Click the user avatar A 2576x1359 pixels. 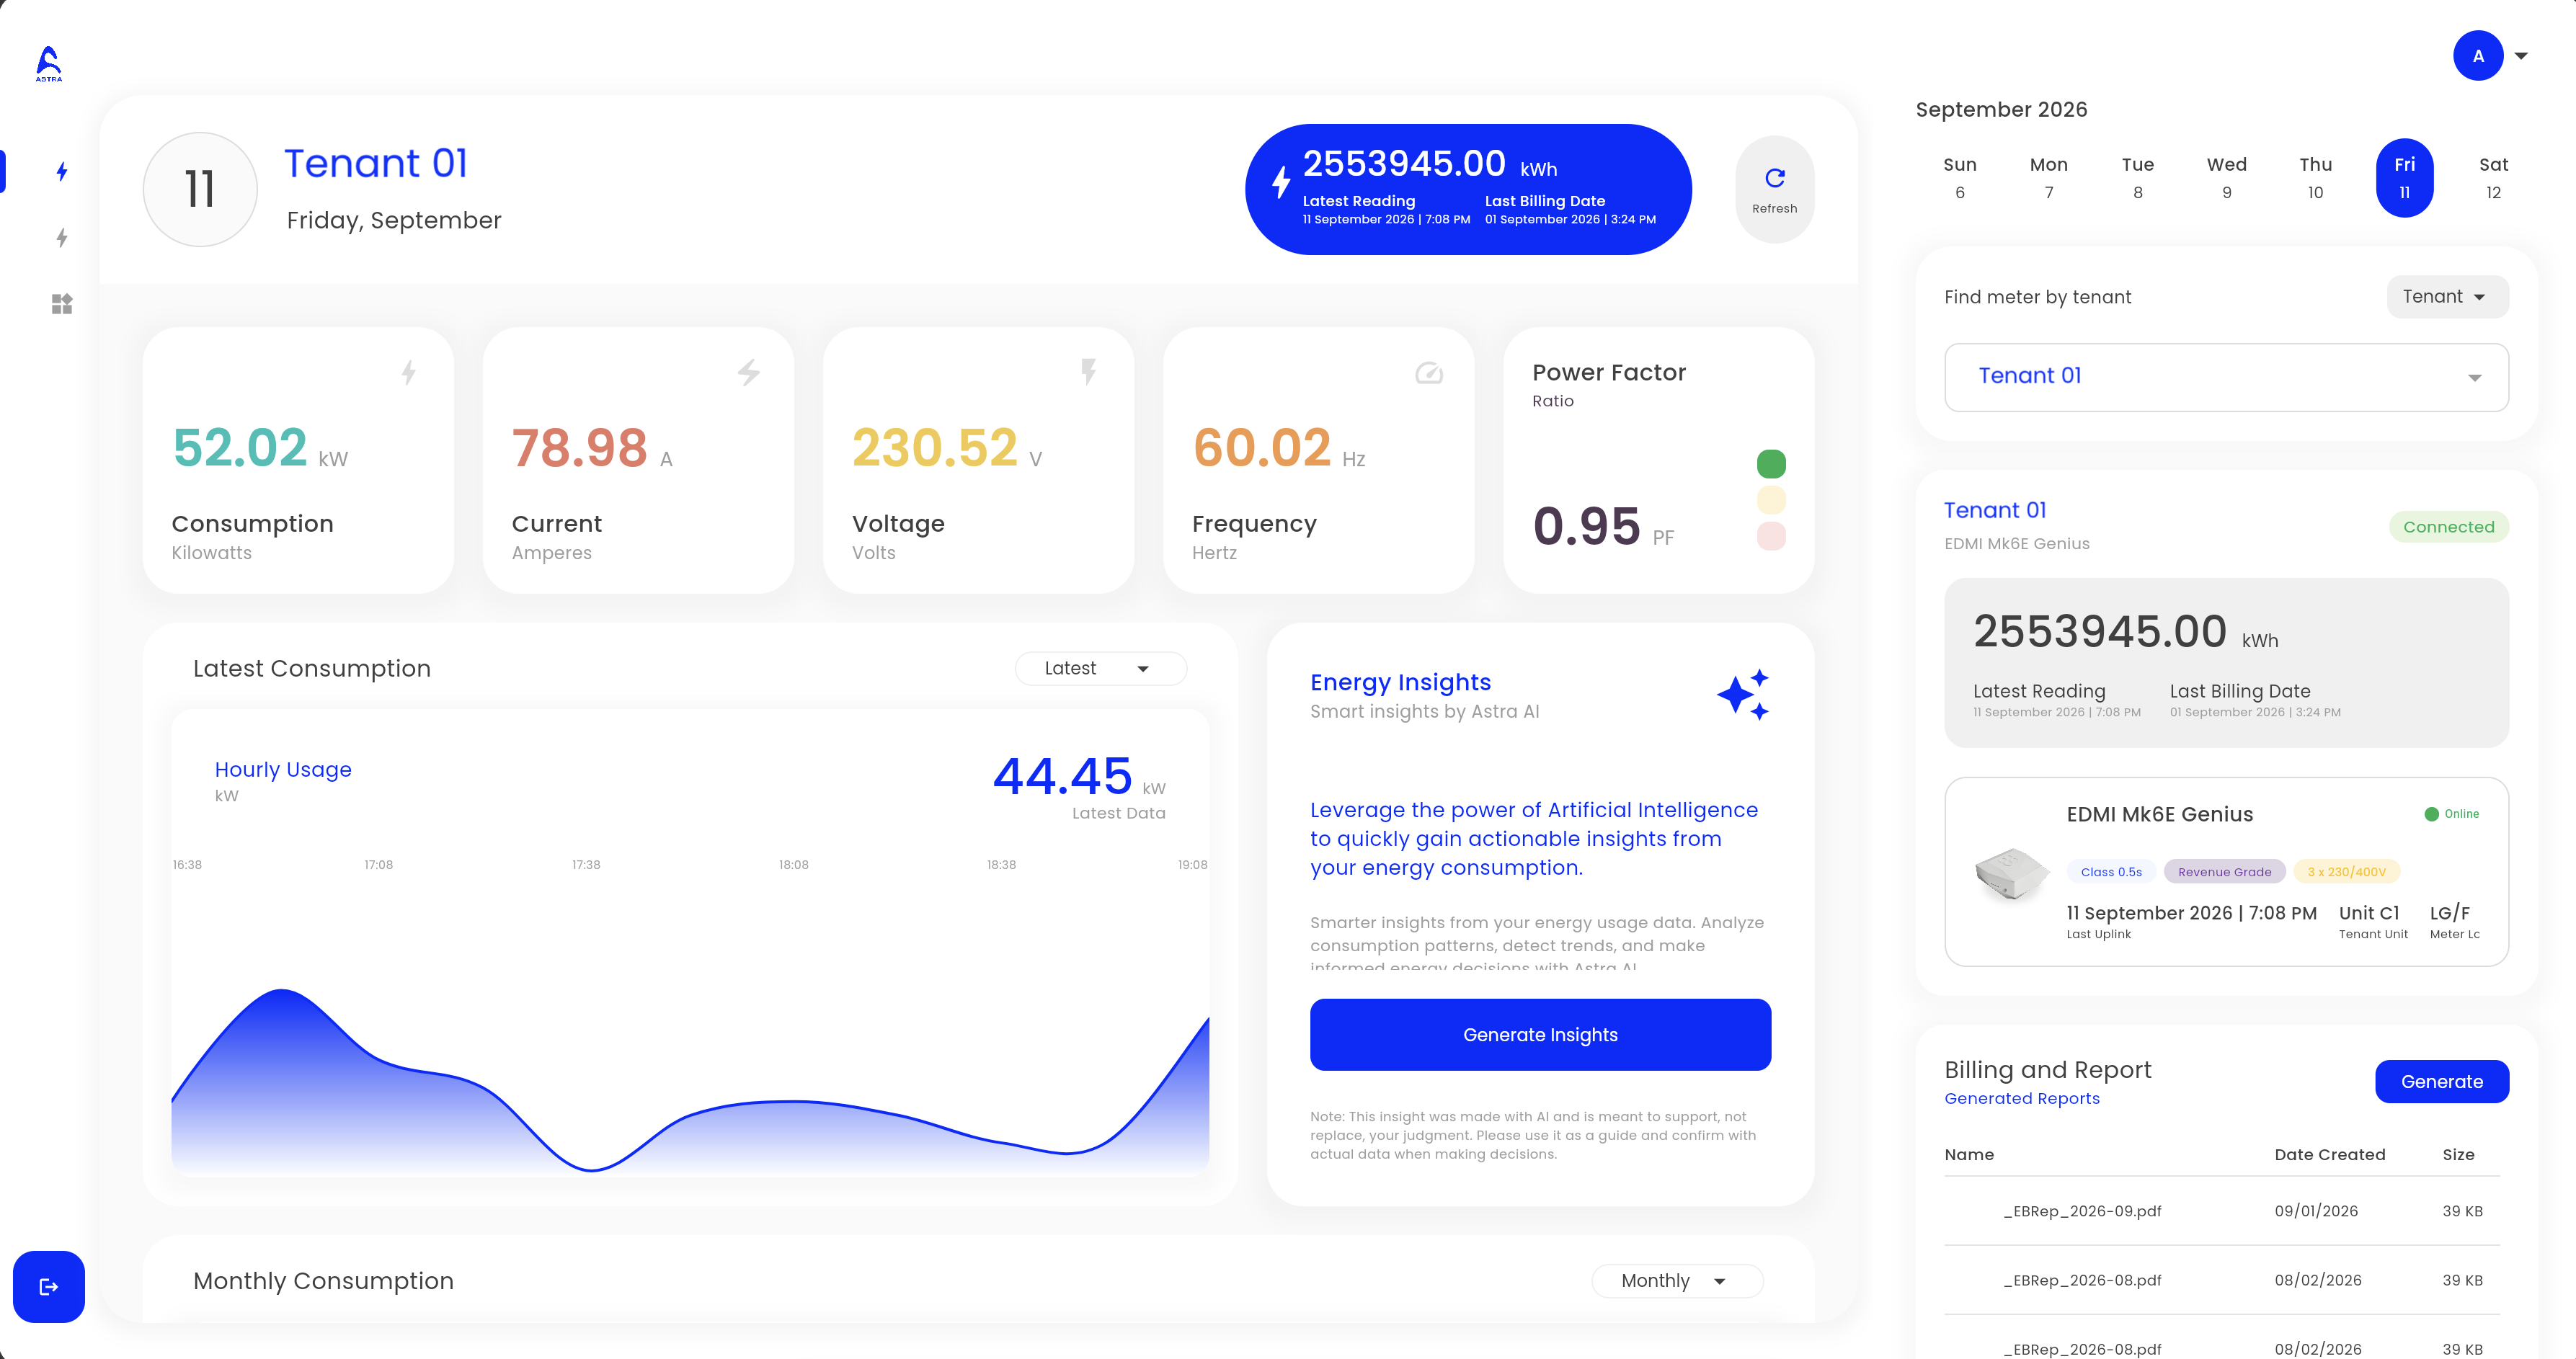tap(2478, 56)
